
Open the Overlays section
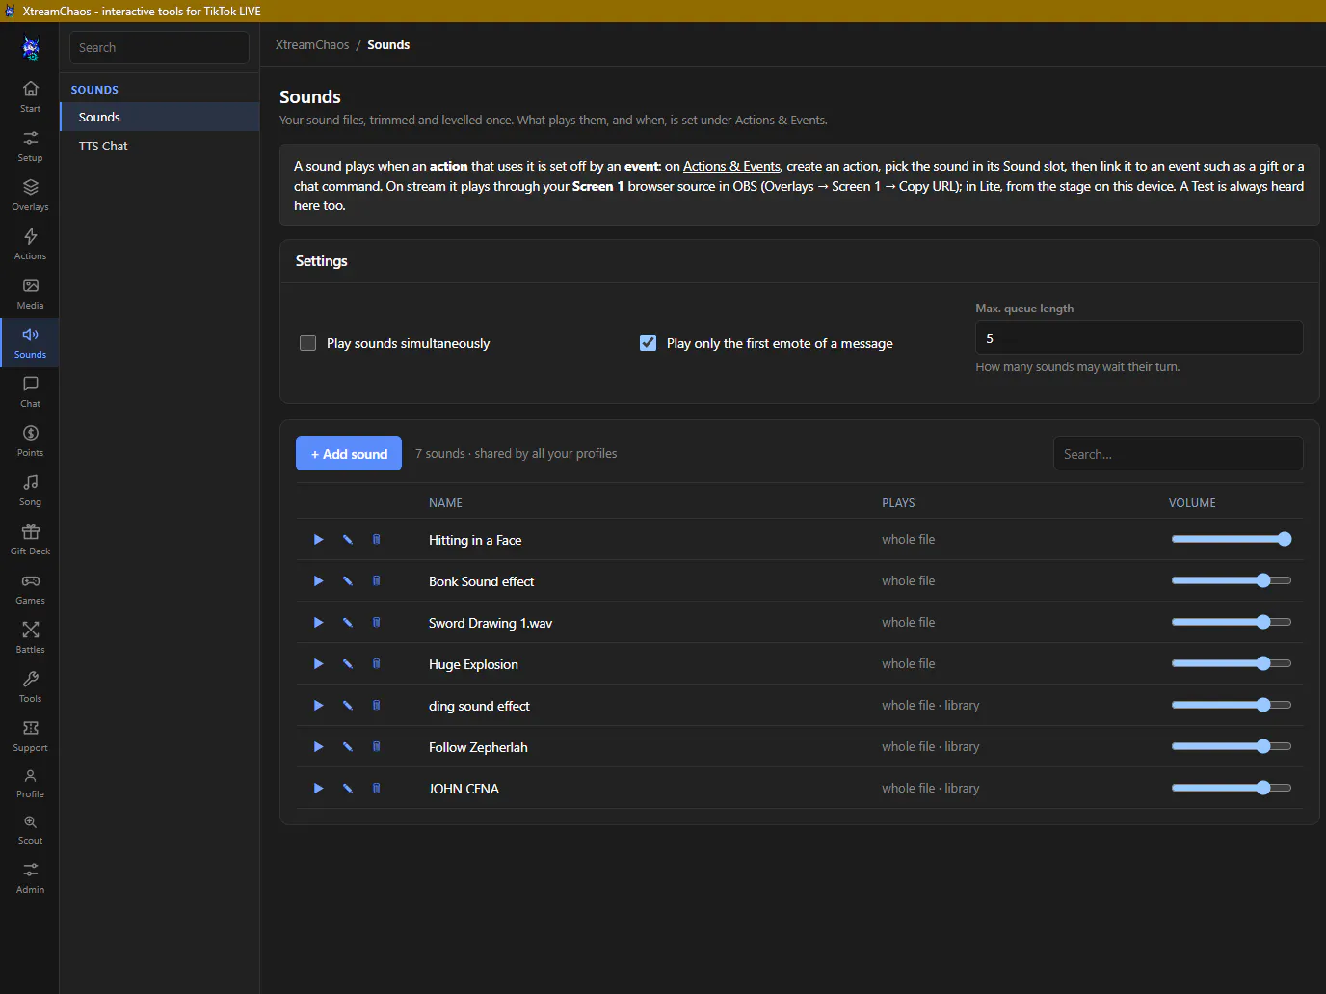pos(30,195)
